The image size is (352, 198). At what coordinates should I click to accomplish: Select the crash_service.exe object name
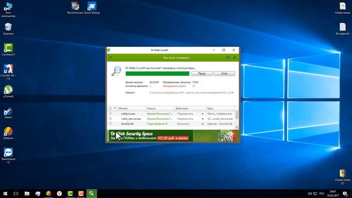click(x=131, y=119)
